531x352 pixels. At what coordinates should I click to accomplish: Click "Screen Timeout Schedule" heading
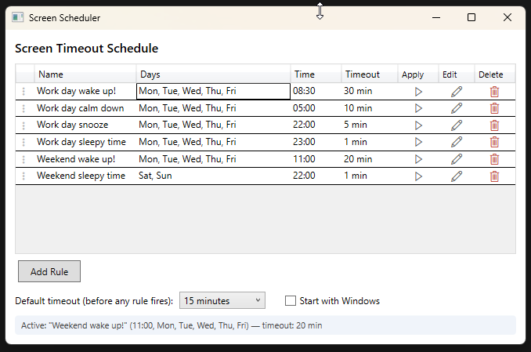86,48
